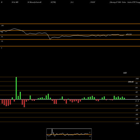Click the 60 label on MR axis
This screenshot has height=140, width=140.
coord(137,88)
